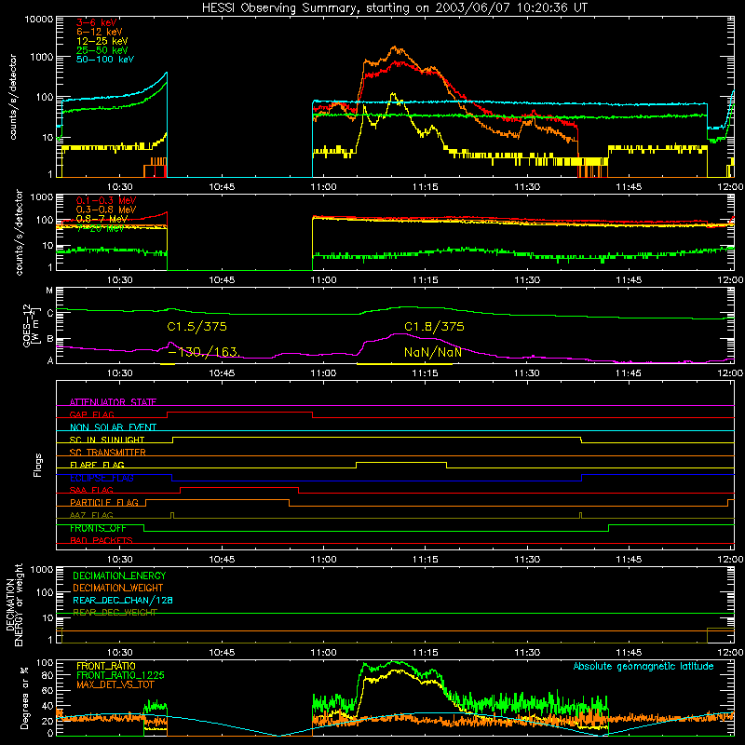745x745 pixels.
Task: Pick the yellow 0.8-7 MeV legend label
Action: point(102,219)
